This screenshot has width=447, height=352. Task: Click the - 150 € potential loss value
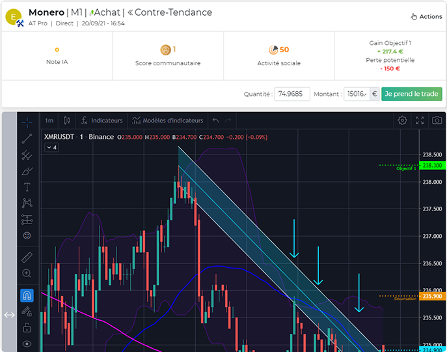point(390,68)
